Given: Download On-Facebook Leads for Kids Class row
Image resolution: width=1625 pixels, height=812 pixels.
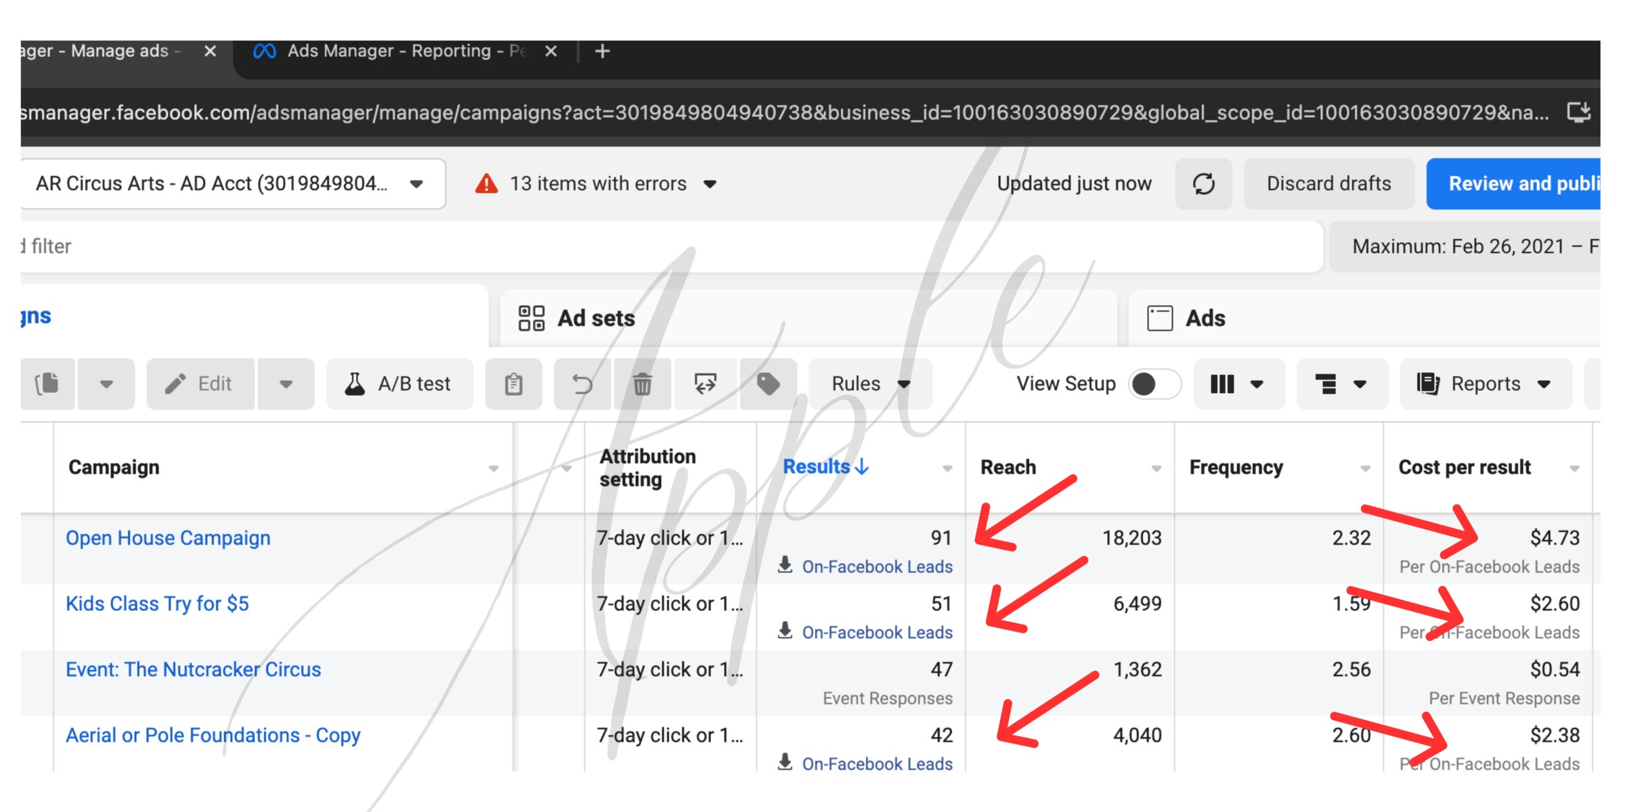Looking at the screenshot, I should tap(865, 632).
